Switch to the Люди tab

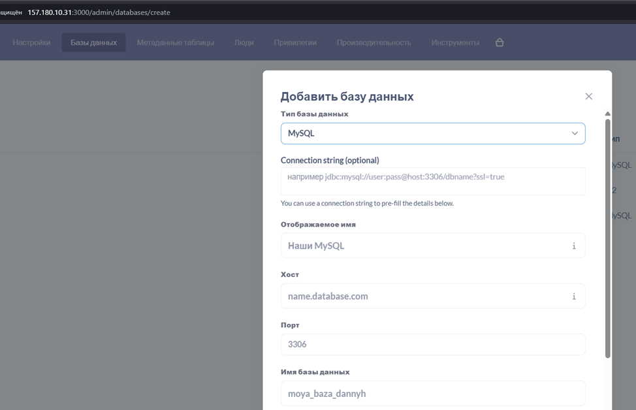pyautogui.click(x=244, y=42)
